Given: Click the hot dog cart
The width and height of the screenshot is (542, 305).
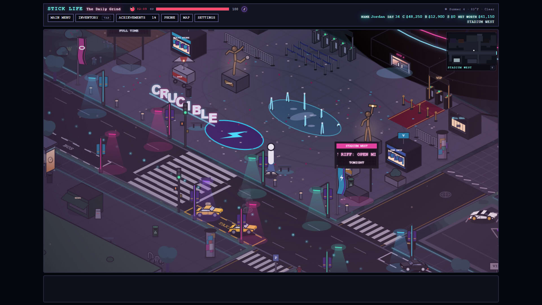Looking at the screenshot, I should 183,72.
